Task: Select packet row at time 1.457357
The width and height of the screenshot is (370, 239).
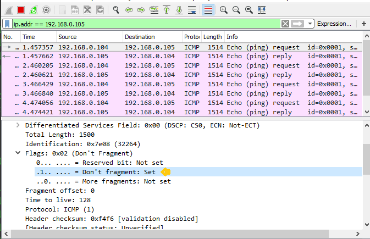Action: tap(181, 47)
